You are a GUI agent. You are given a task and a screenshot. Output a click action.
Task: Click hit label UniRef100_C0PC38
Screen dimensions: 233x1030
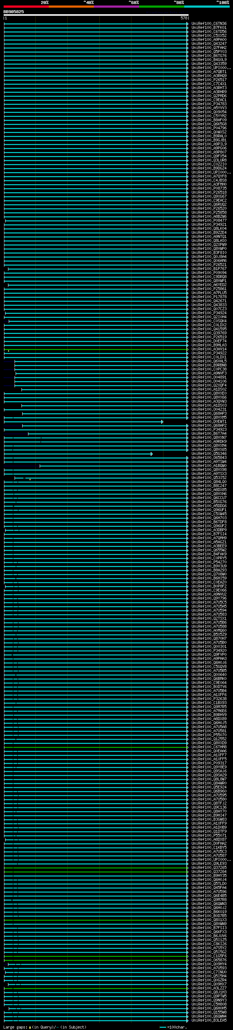pos(209,369)
